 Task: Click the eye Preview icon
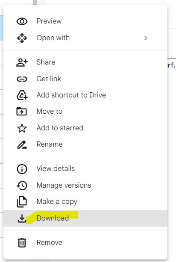(22, 21)
